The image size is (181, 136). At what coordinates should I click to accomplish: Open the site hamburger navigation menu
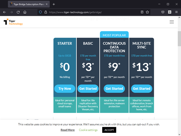coord(172,22)
